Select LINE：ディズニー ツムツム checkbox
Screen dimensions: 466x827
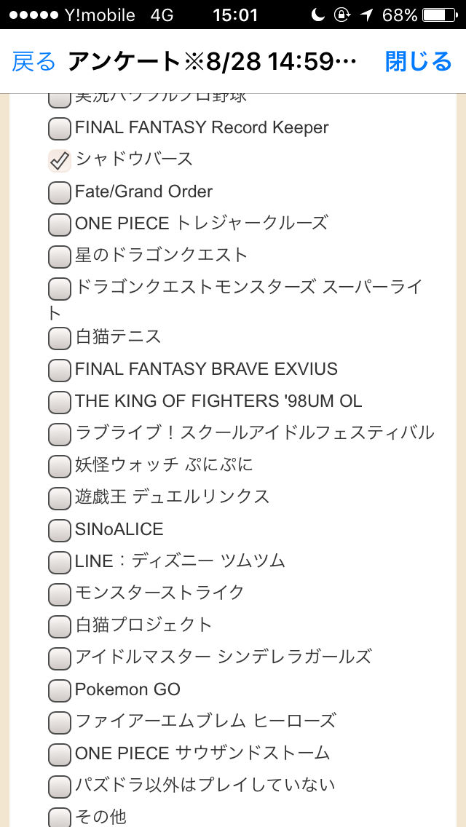[x=60, y=562]
